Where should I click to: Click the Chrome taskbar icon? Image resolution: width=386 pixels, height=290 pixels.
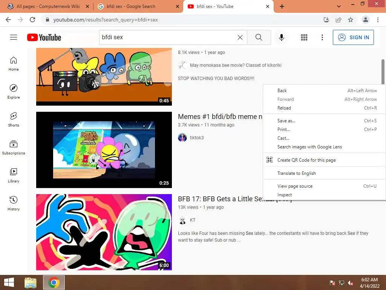[x=54, y=282]
